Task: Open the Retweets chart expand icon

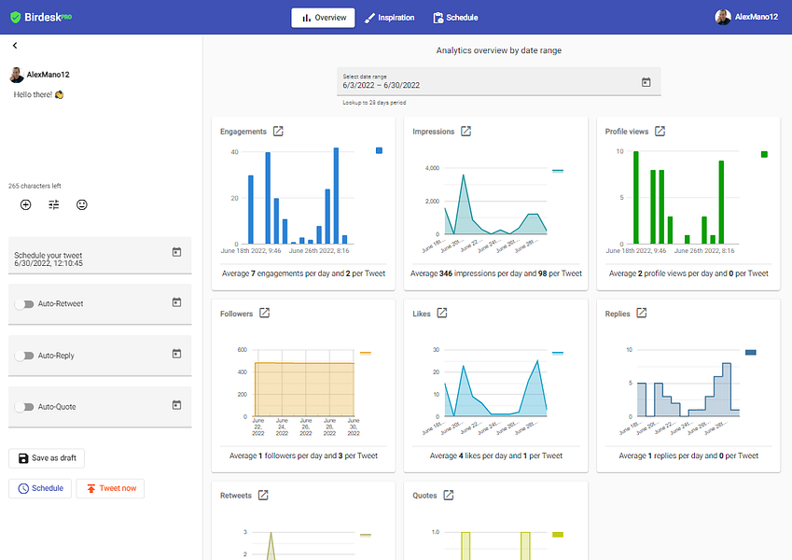Action: [263, 496]
